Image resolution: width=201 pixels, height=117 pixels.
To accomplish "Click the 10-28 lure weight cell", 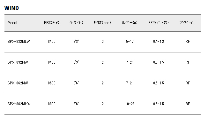I will [130, 104].
